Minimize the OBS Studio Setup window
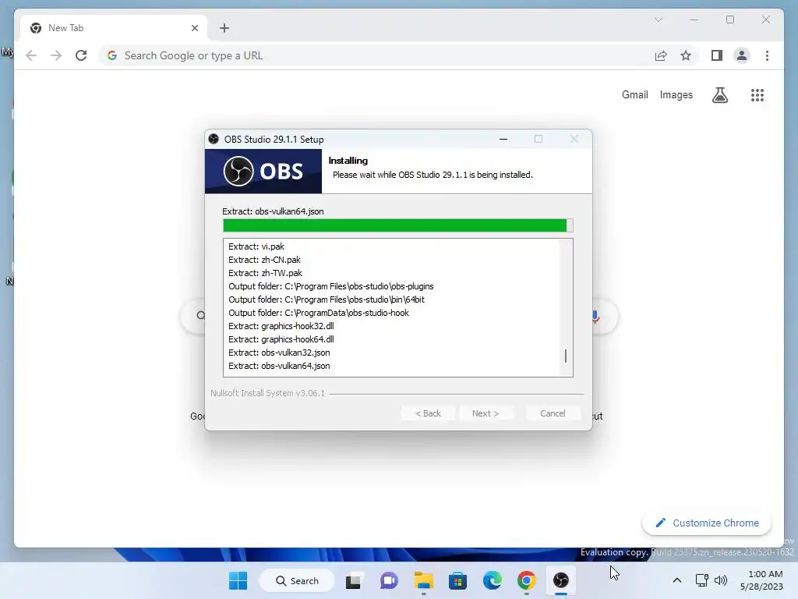Screen dimensions: 798x599 pos(503,139)
